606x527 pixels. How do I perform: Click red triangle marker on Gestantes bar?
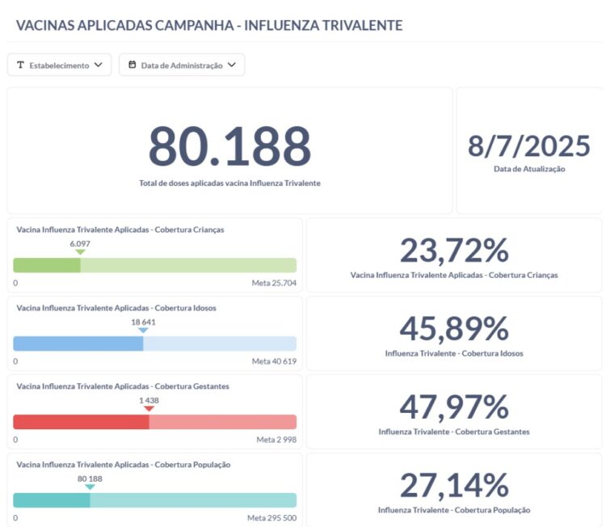coord(149,409)
